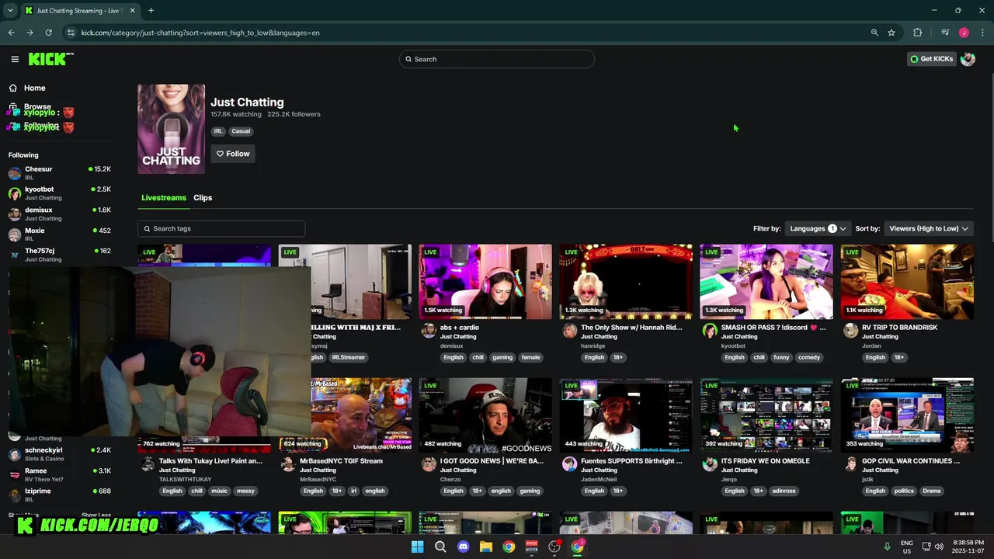Open Get KICKs button
Image resolution: width=994 pixels, height=559 pixels.
931,59
